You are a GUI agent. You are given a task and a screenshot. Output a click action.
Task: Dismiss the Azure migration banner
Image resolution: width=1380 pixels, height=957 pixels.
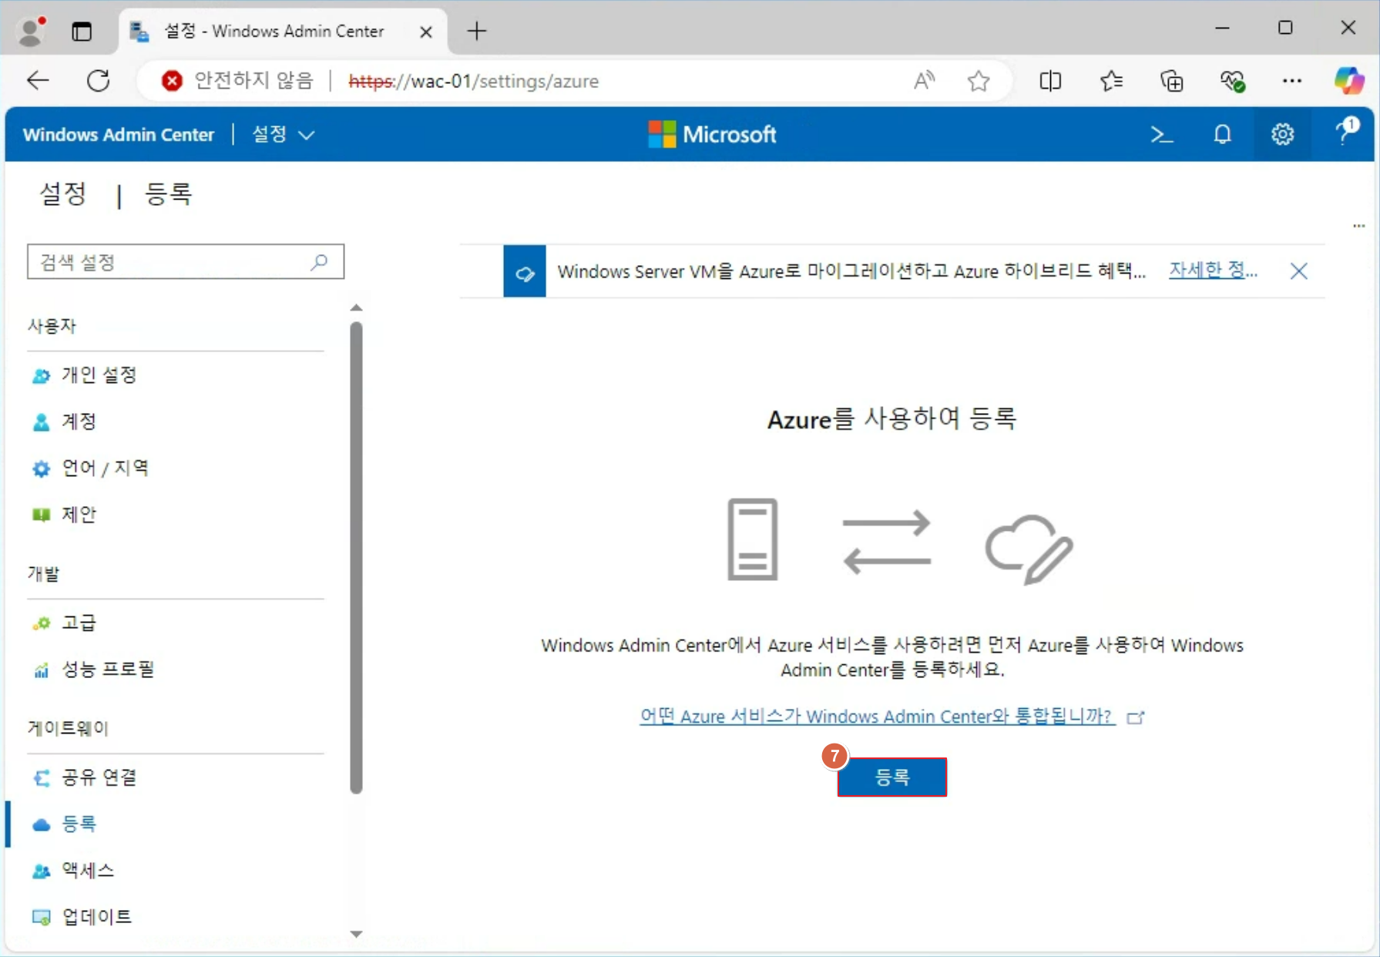click(1299, 271)
